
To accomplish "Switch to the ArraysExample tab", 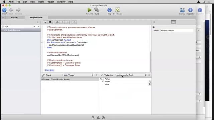I will tap(36, 18).
